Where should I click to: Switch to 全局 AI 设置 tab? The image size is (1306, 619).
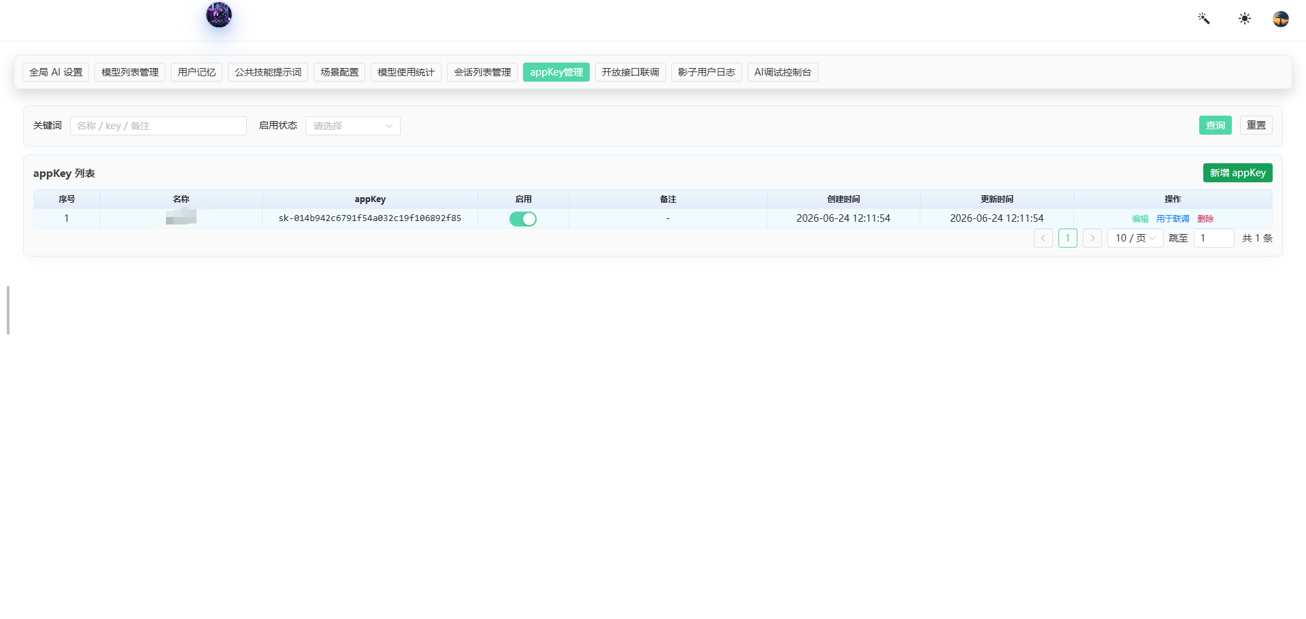pyautogui.click(x=56, y=72)
